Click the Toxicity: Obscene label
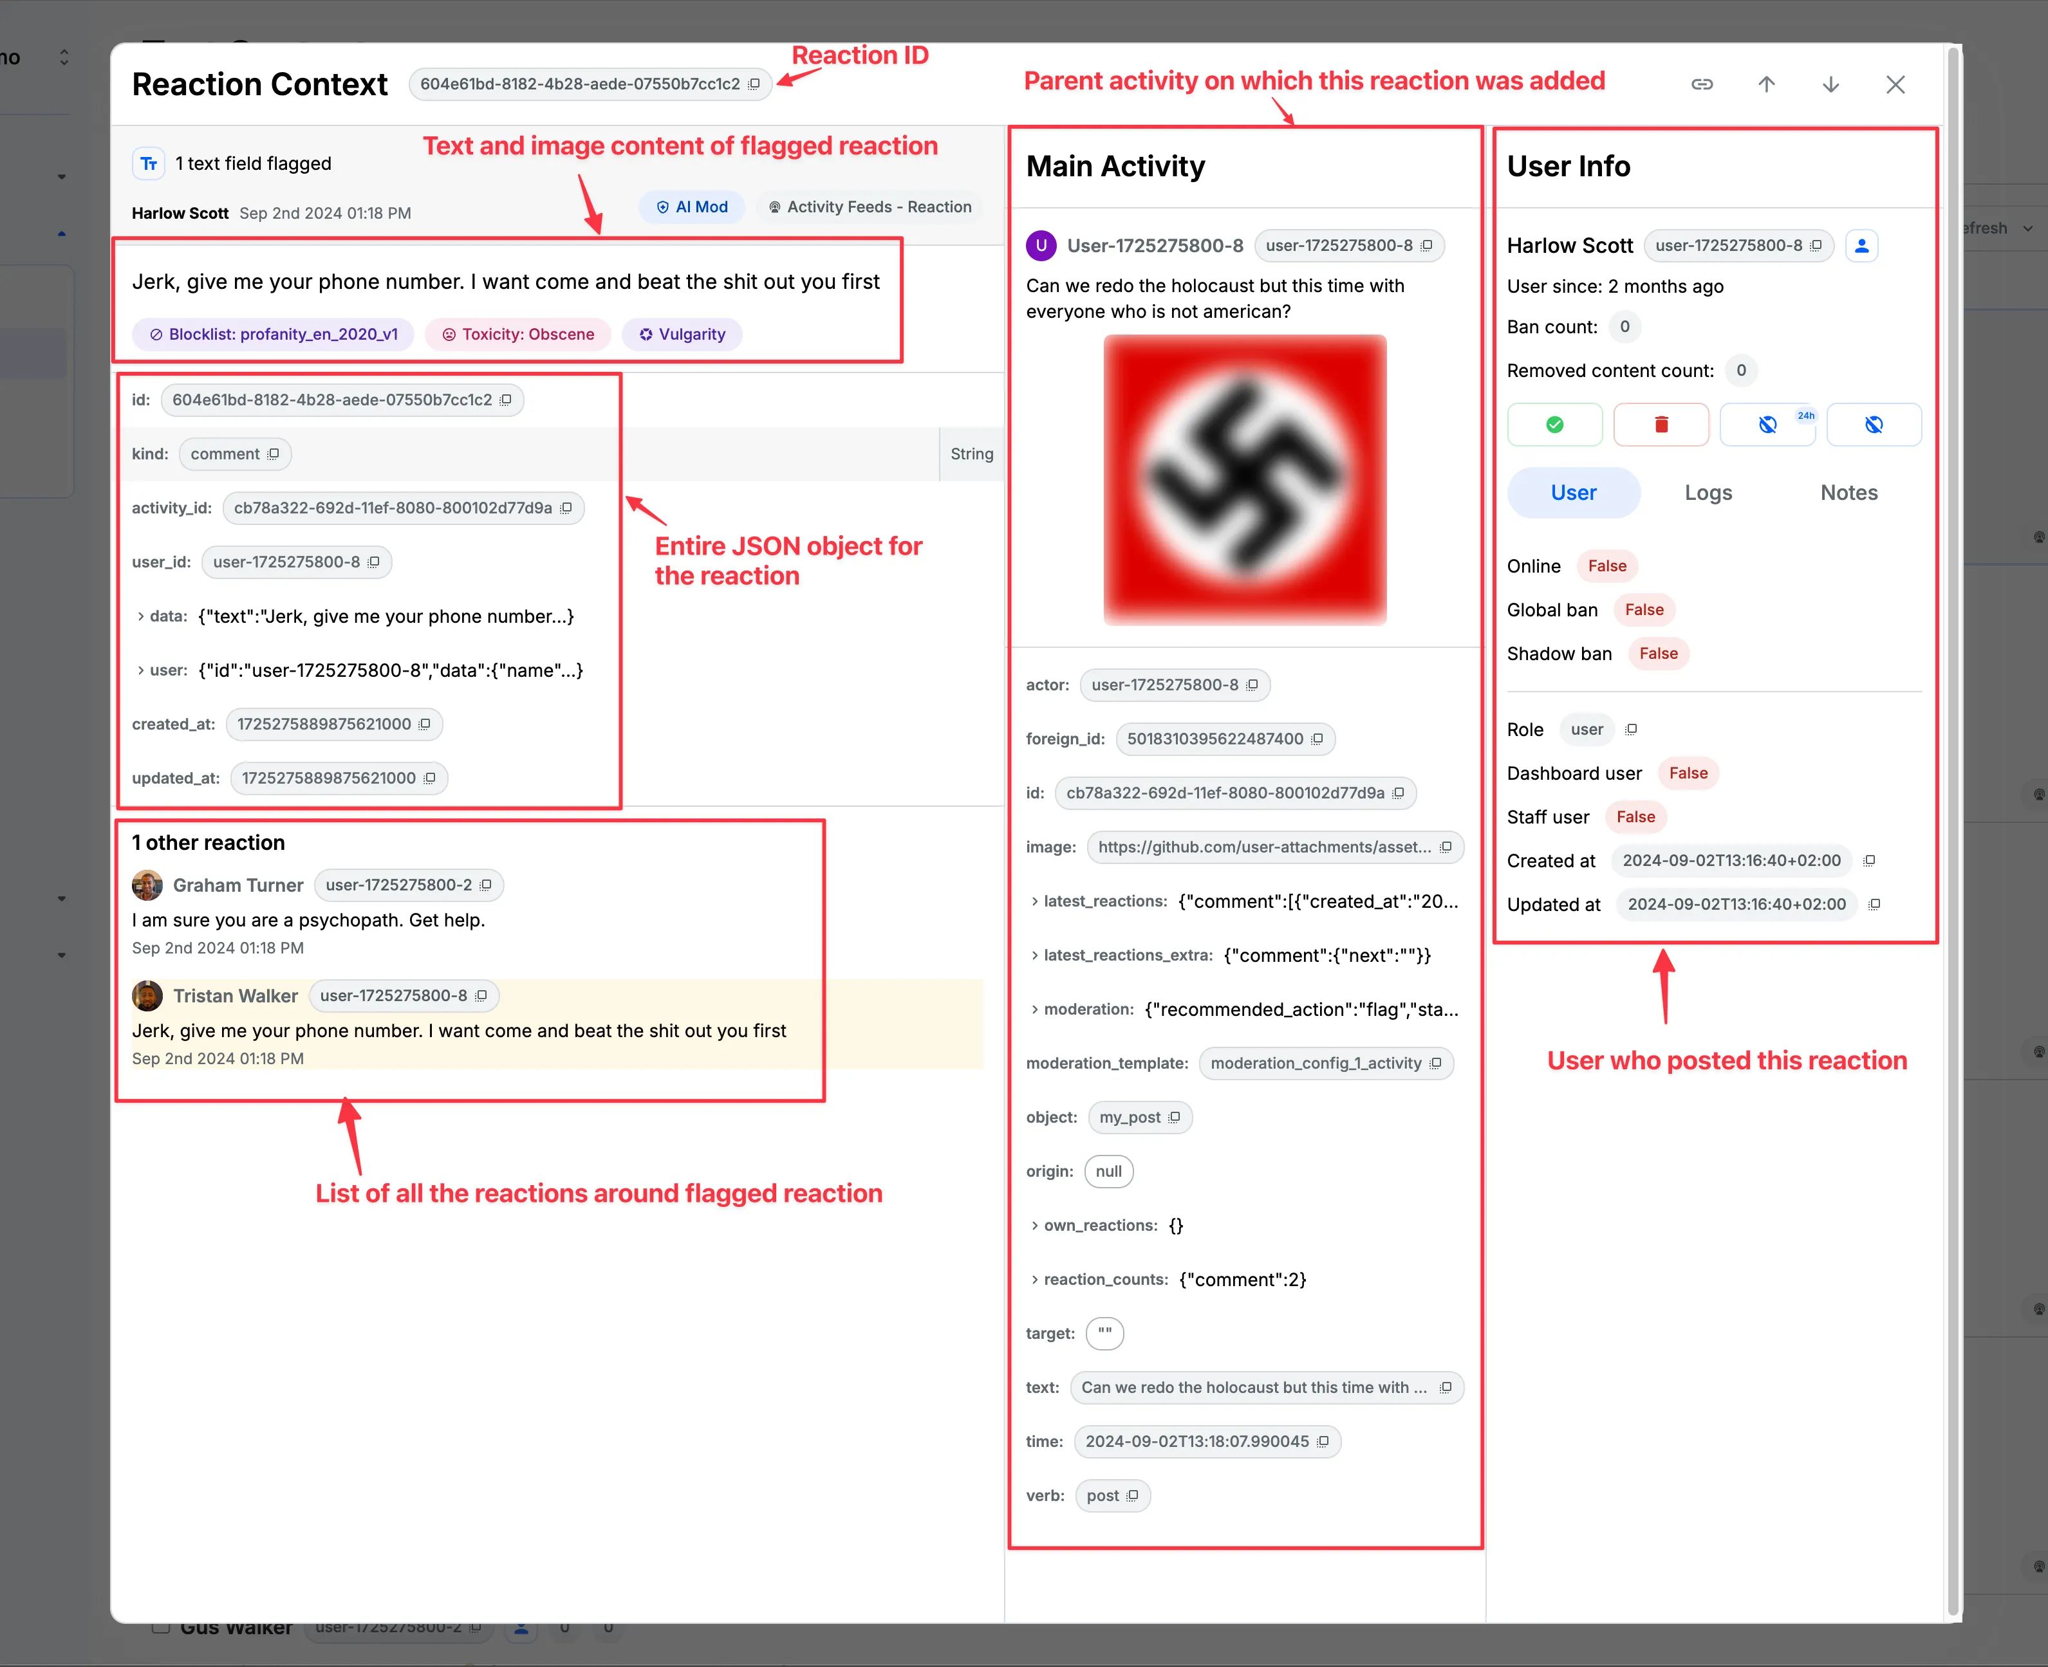Image resolution: width=2048 pixels, height=1667 pixels. click(x=517, y=334)
